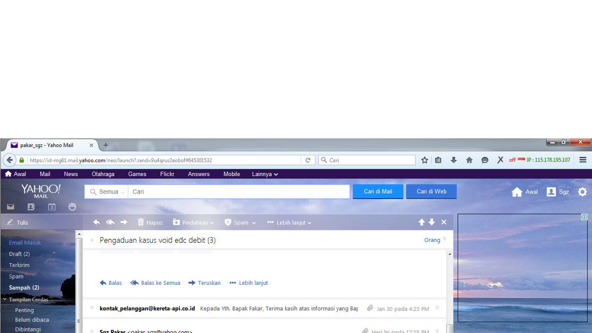592x333 pixels.
Task: Open the Semua search scope dropdown
Action: pos(106,192)
